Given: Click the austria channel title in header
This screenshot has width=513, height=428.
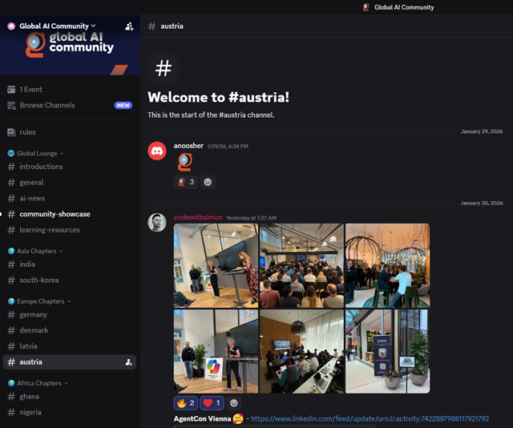Looking at the screenshot, I should (x=172, y=26).
